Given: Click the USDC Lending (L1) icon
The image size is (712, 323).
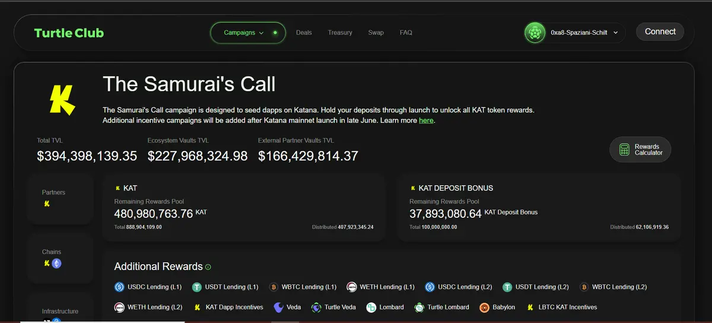Looking at the screenshot, I should 119,287.
